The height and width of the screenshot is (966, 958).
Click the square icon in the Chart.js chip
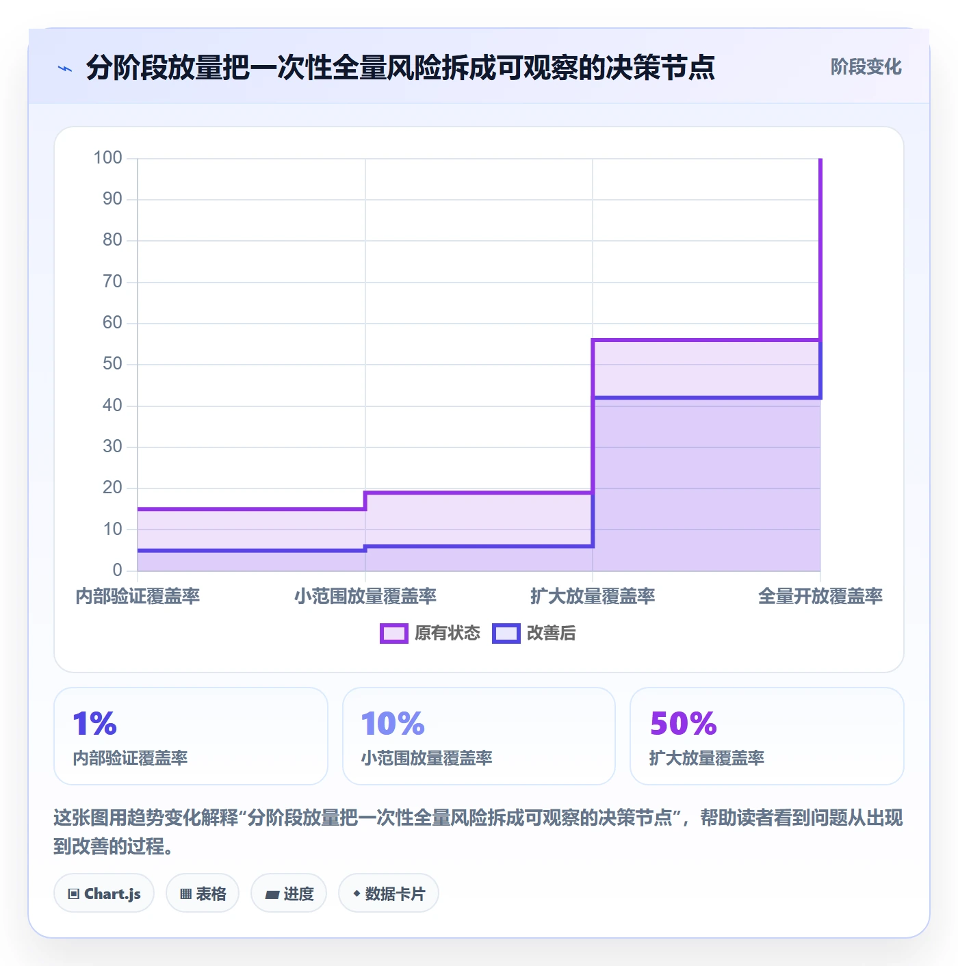click(x=74, y=893)
